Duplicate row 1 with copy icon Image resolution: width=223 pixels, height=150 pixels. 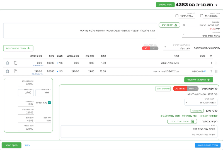coord(16,63)
